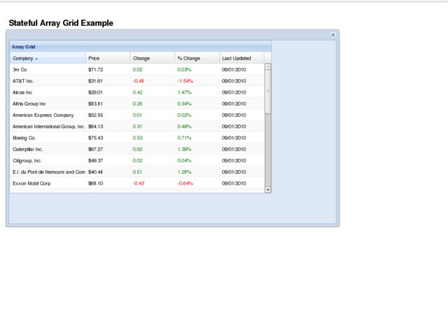This screenshot has height=336, width=448.
Task: Click the red change value -0.48
Action: point(139,81)
